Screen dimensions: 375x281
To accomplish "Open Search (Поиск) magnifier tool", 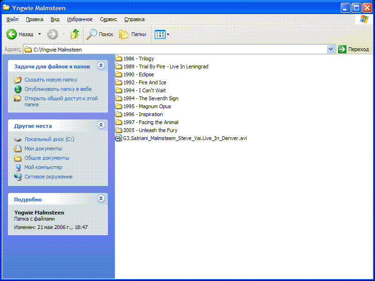I will pos(92,34).
